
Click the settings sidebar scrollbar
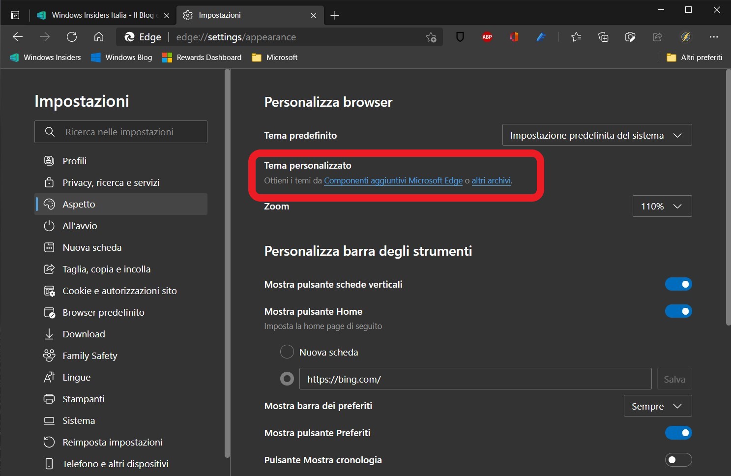pos(227,264)
